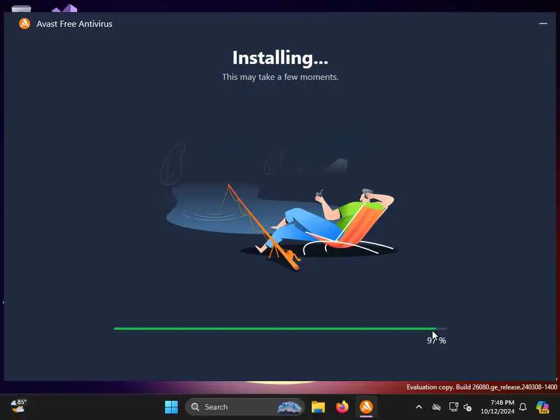Click the Avast icon on the taskbar
The image size is (560, 420).
pyautogui.click(x=366, y=407)
